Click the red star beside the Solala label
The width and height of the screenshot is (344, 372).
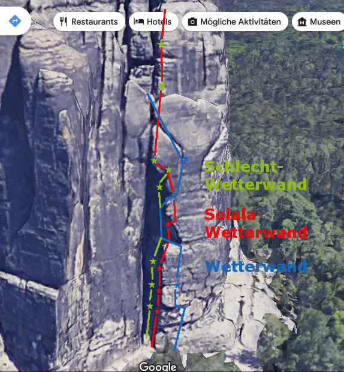168,223
